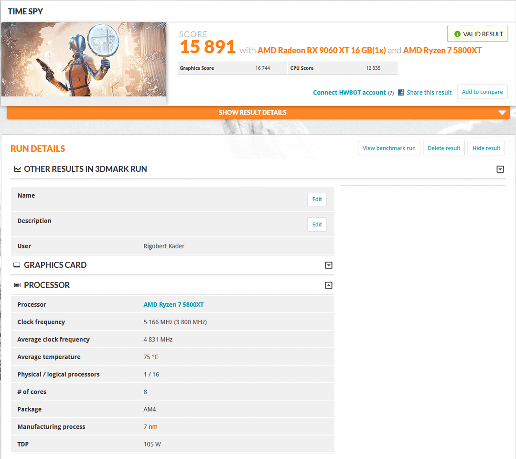Click the Time Spy benchmark thumbnail
The image size is (516, 459).
84,60
